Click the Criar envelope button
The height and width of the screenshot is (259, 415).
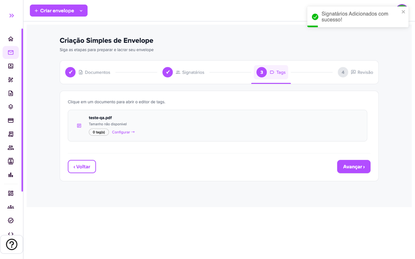click(54, 11)
